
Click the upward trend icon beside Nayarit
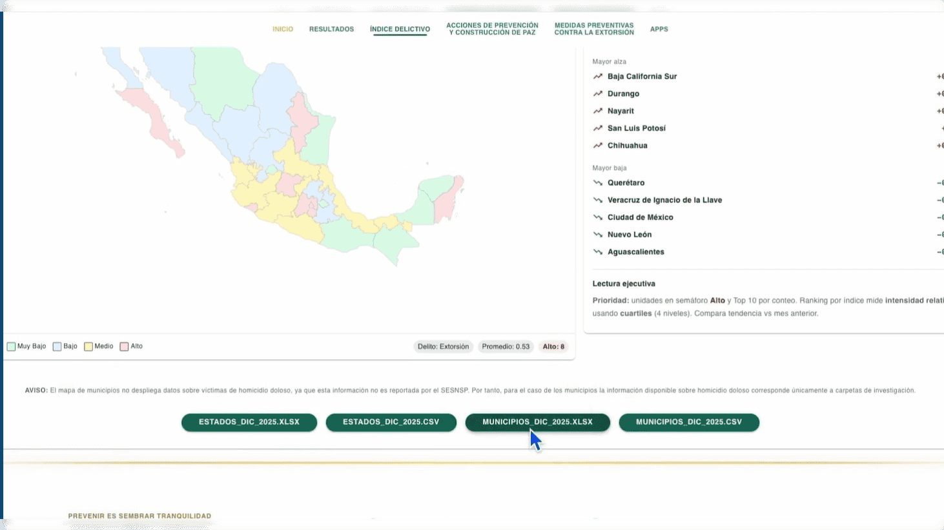pyautogui.click(x=597, y=112)
